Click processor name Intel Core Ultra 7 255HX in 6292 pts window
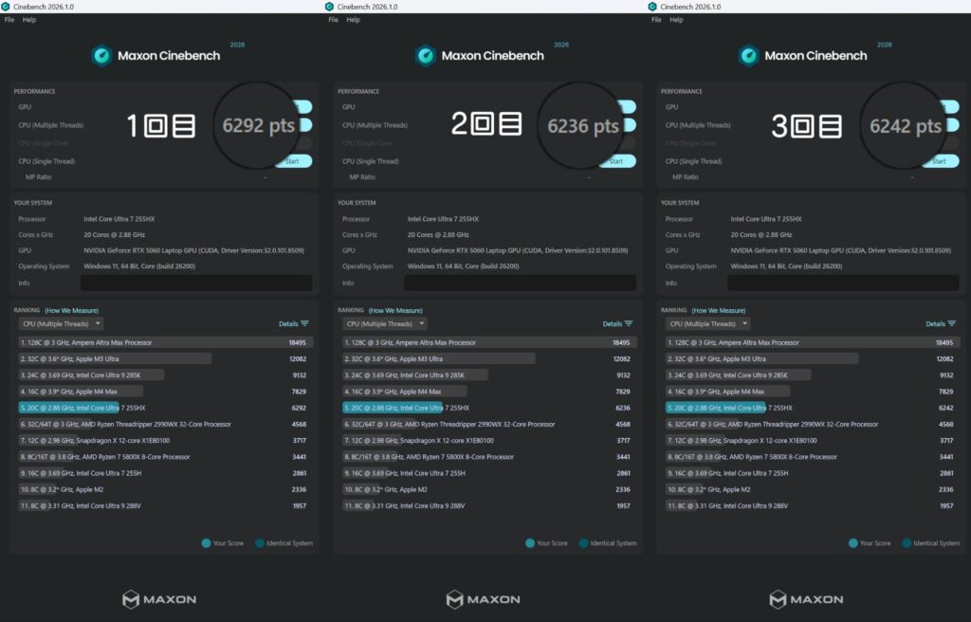This screenshot has height=622, width=971. (x=119, y=219)
